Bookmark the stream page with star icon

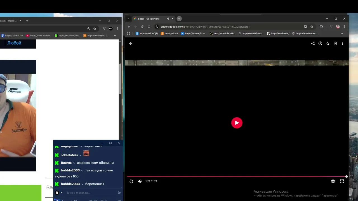coord(95,28)
